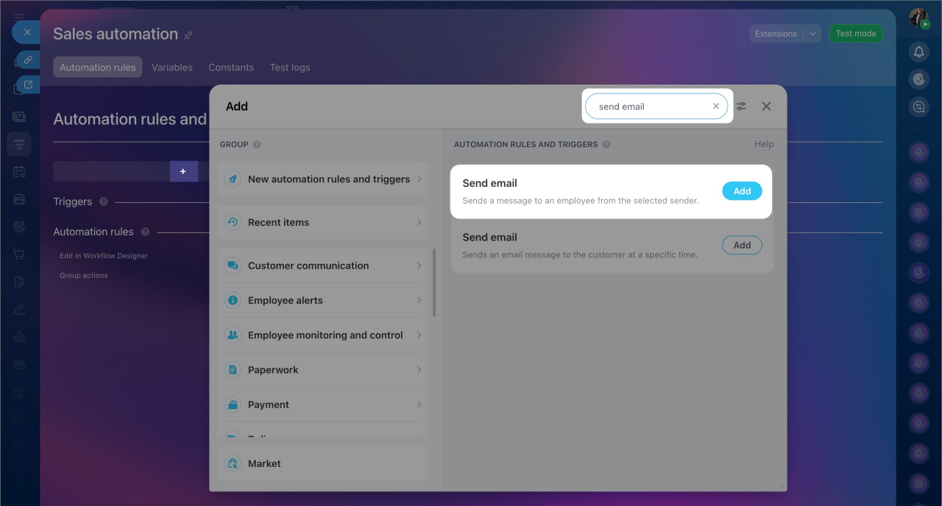This screenshot has height=506, width=942.
Task: Click the Market group icon
Action: (x=233, y=463)
